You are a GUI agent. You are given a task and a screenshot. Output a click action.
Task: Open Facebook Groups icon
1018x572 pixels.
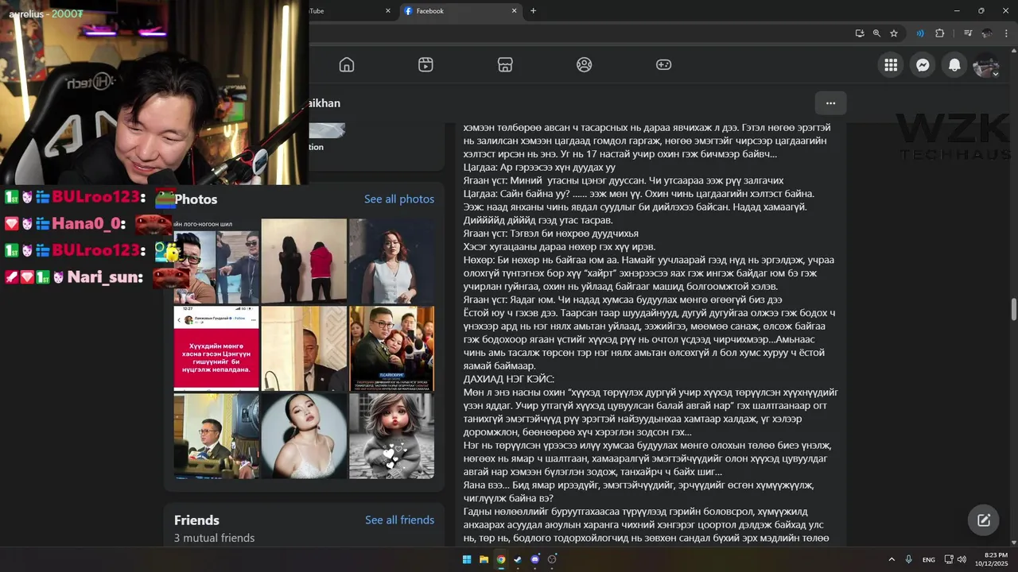coord(585,65)
